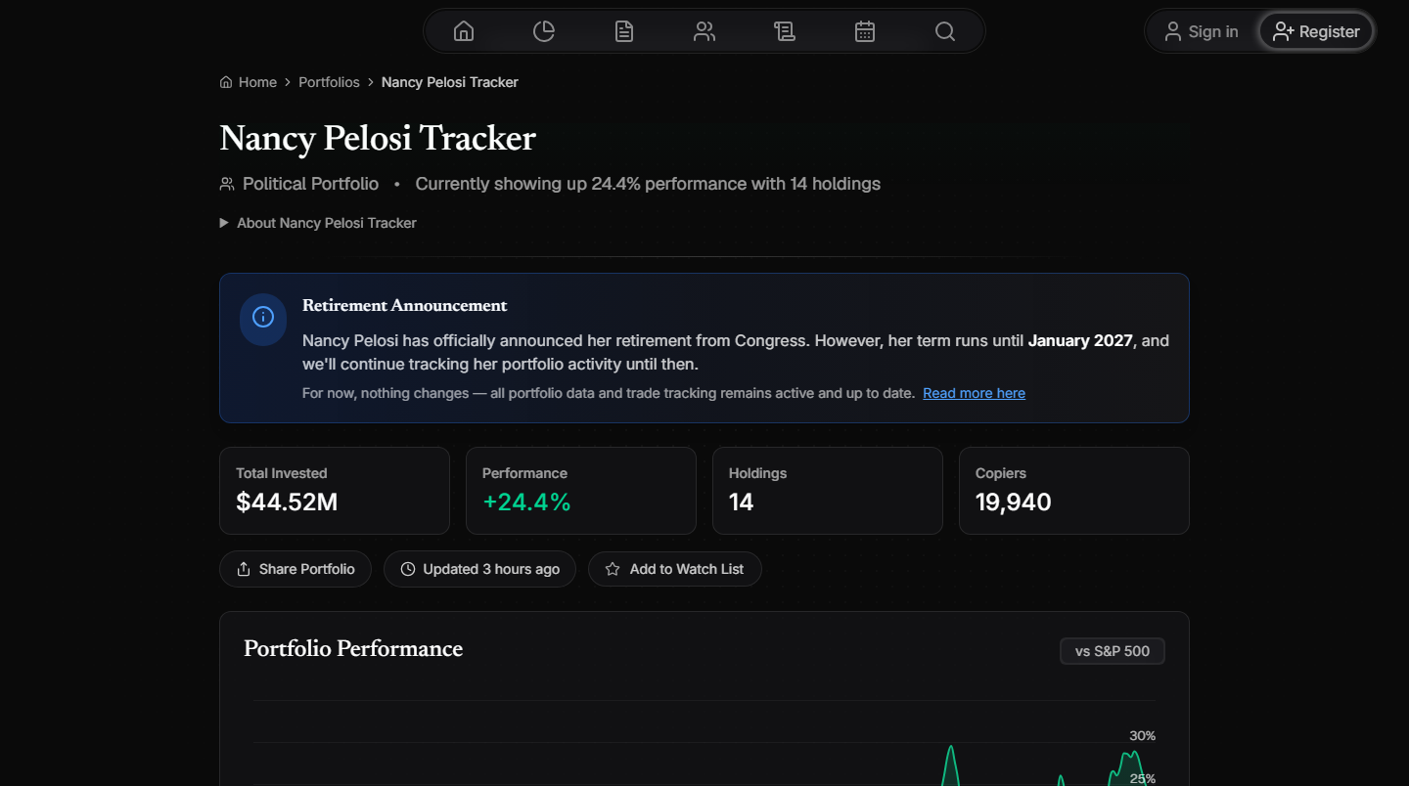Click the Political Portfolio label

pyautogui.click(x=310, y=184)
